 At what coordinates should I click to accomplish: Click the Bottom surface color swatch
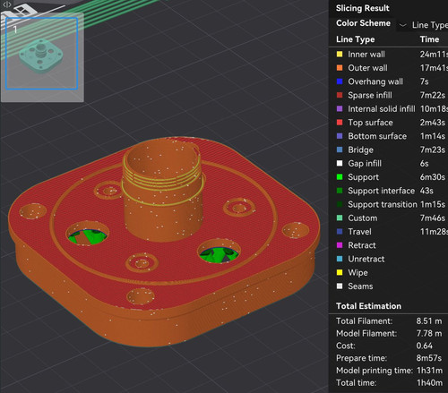[340, 136]
